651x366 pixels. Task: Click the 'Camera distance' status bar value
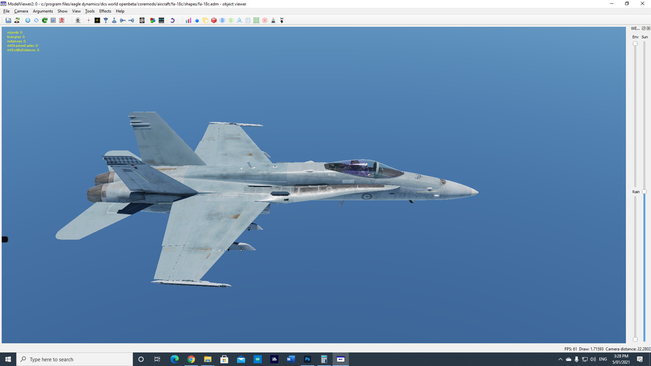pyautogui.click(x=628, y=349)
